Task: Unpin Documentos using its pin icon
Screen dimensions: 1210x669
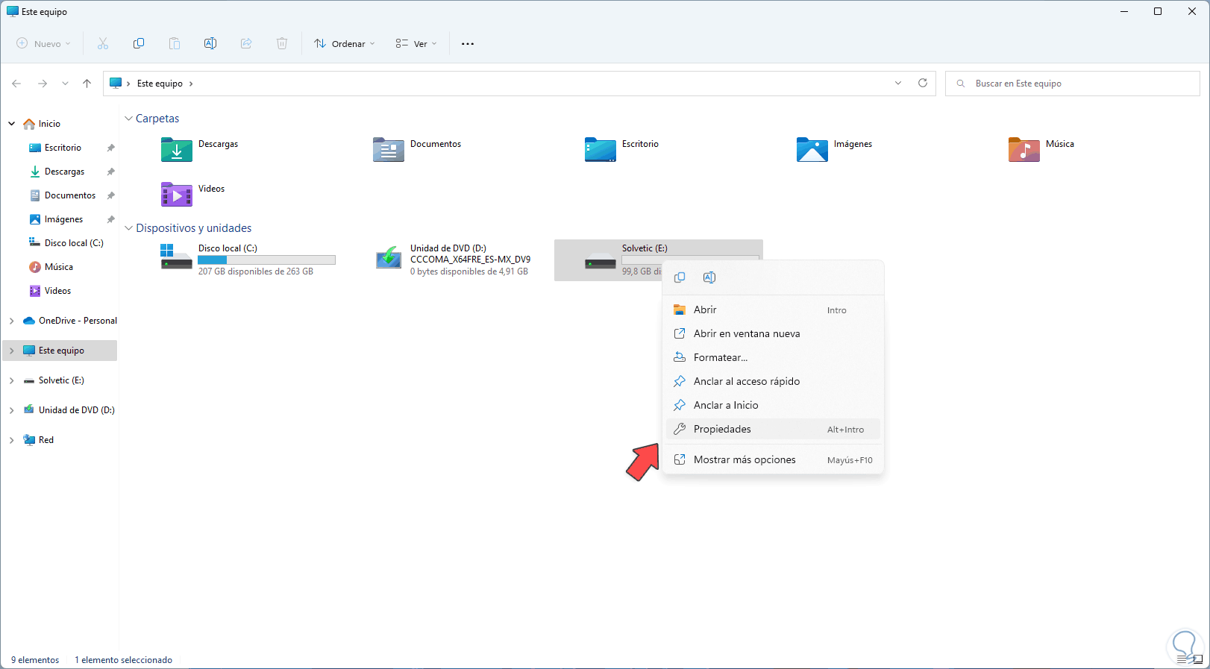Action: pyautogui.click(x=110, y=195)
